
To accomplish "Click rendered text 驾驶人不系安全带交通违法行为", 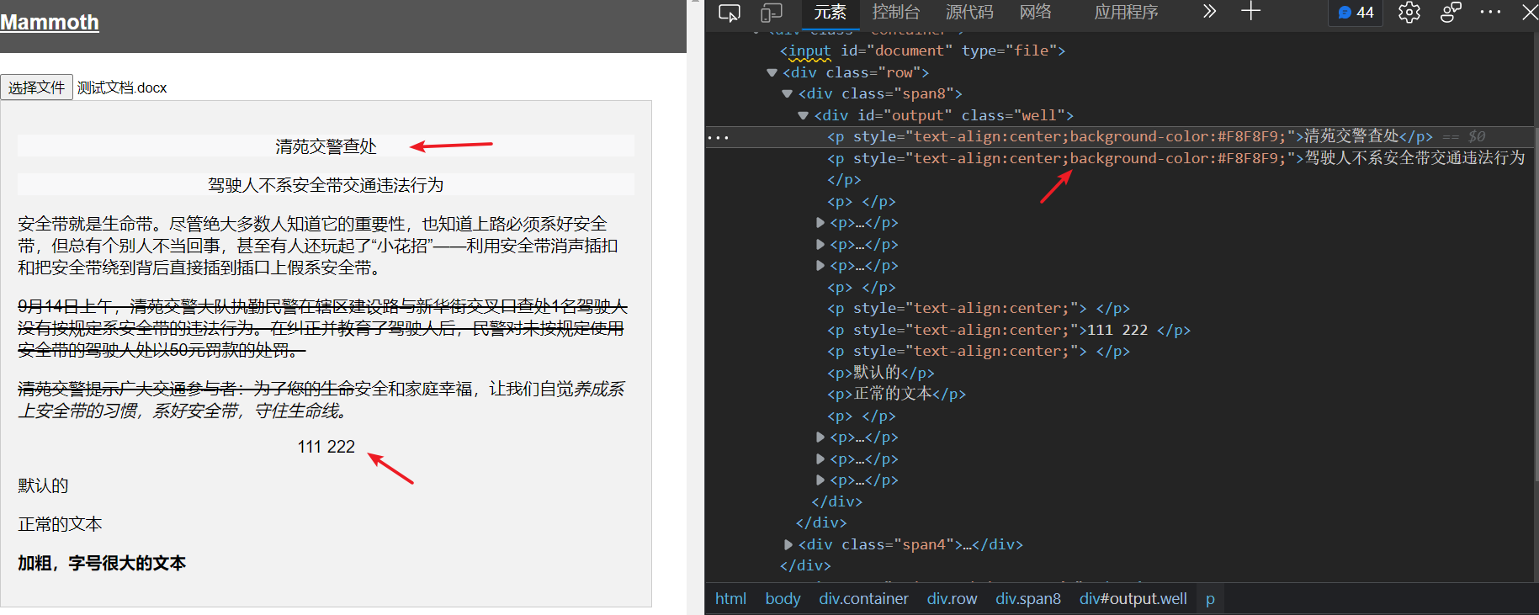I will pos(326,185).
